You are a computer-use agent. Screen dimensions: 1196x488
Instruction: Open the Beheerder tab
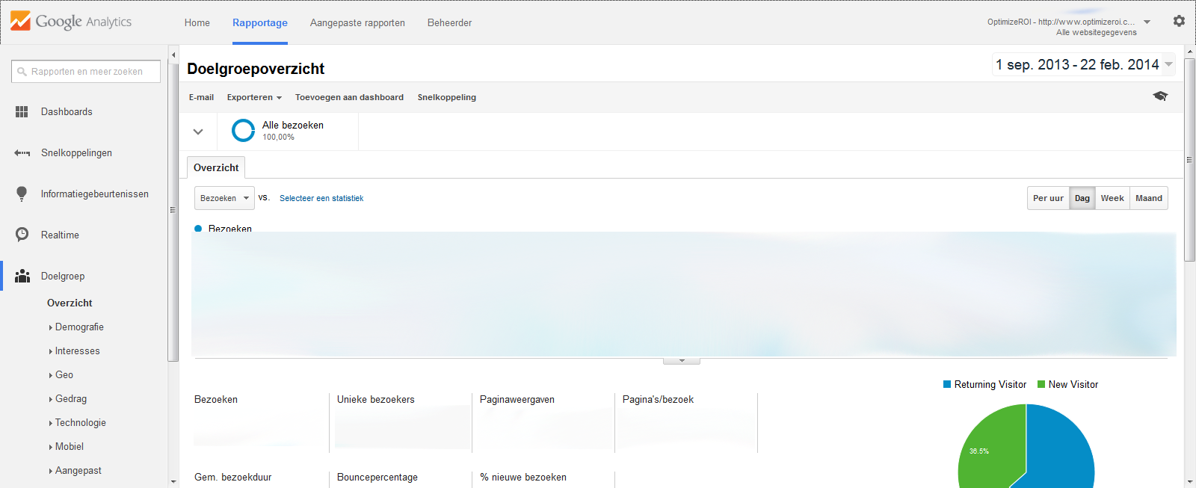pos(449,22)
